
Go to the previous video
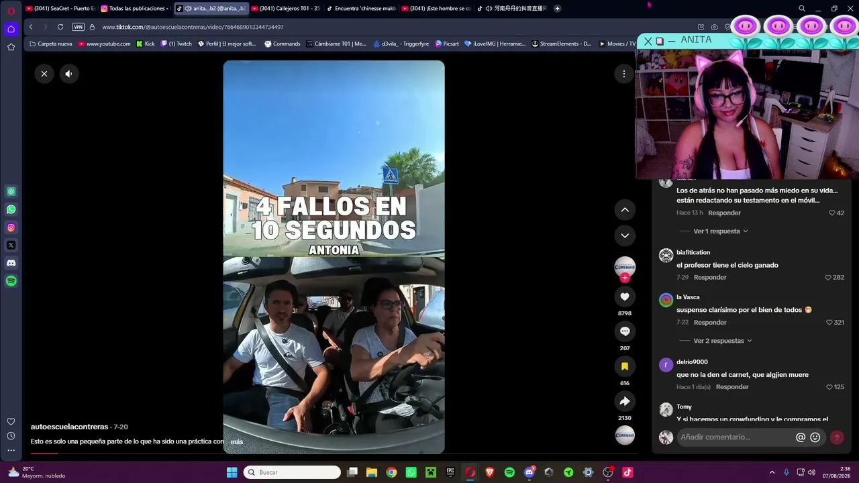tap(625, 210)
